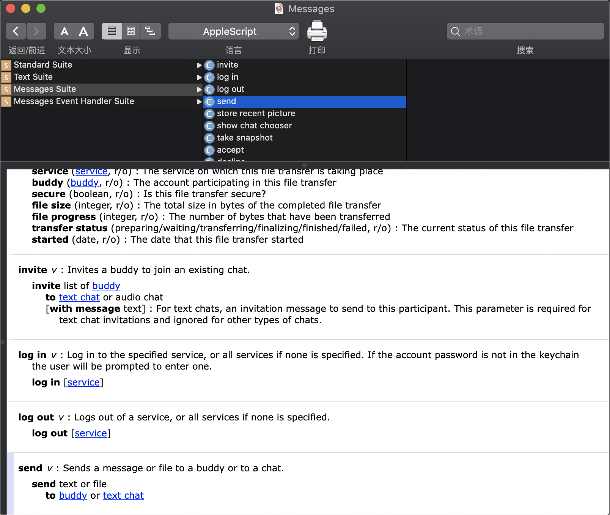Screen dimensions: 610x515
Task: Increase text size with large A button
Action: coord(84,31)
